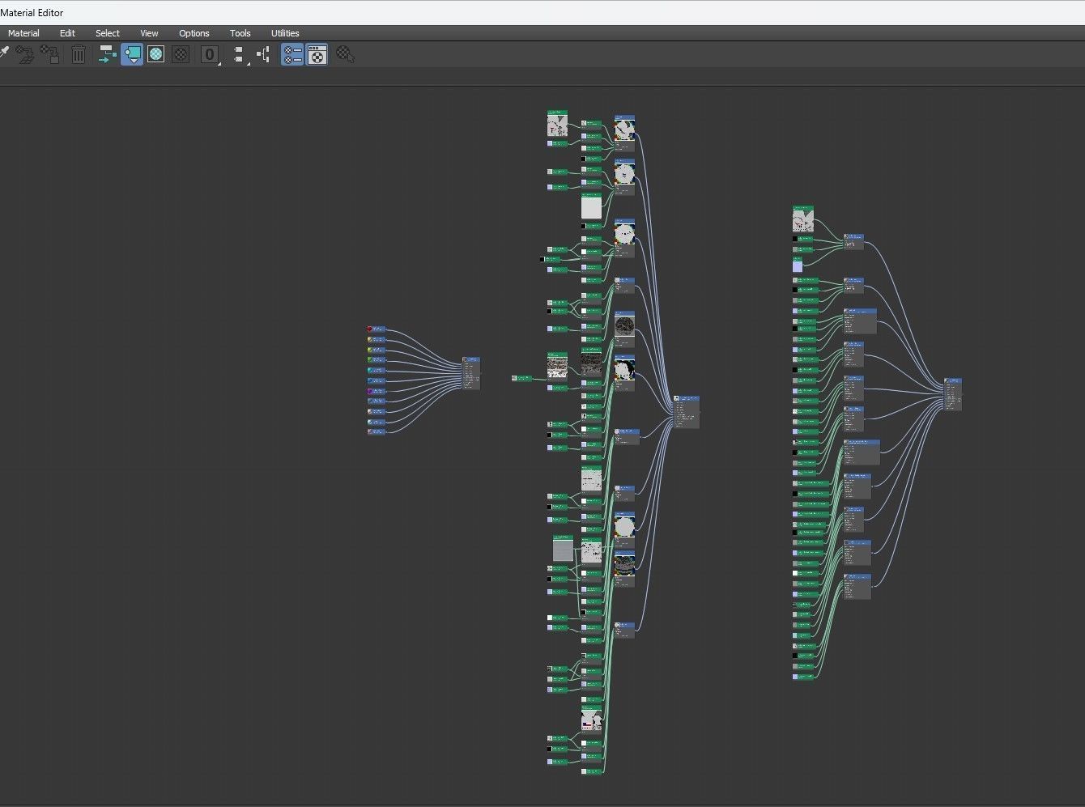Click the Move Children toolbar icon
Screen dimensions: 1085x807
pyautogui.click(x=107, y=54)
